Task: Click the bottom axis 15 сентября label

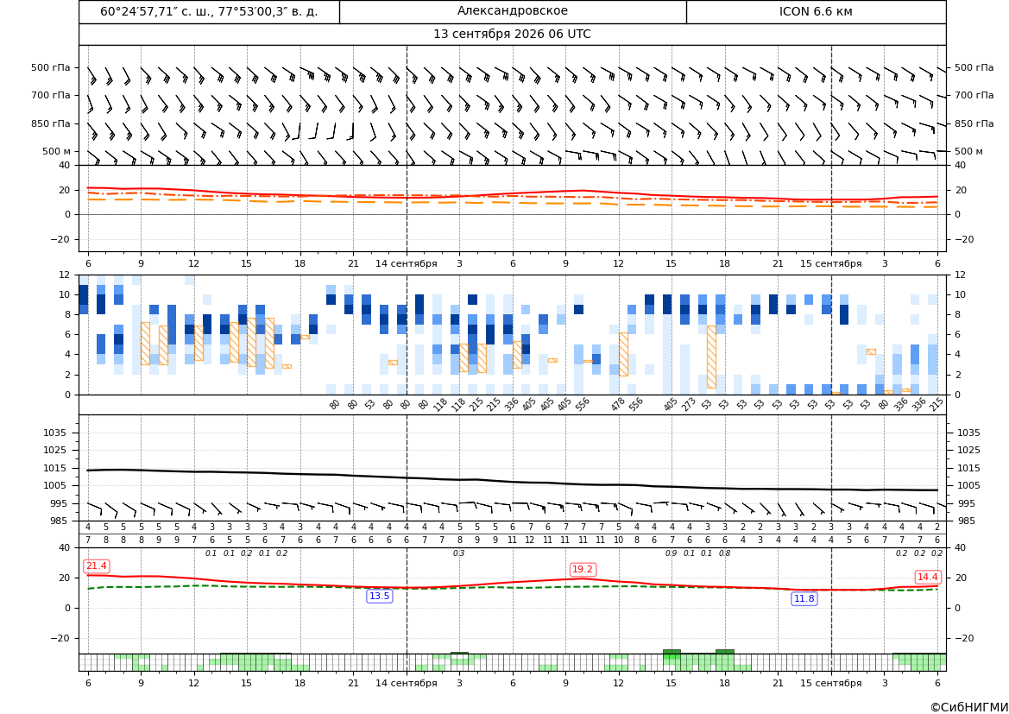Action: point(830,683)
